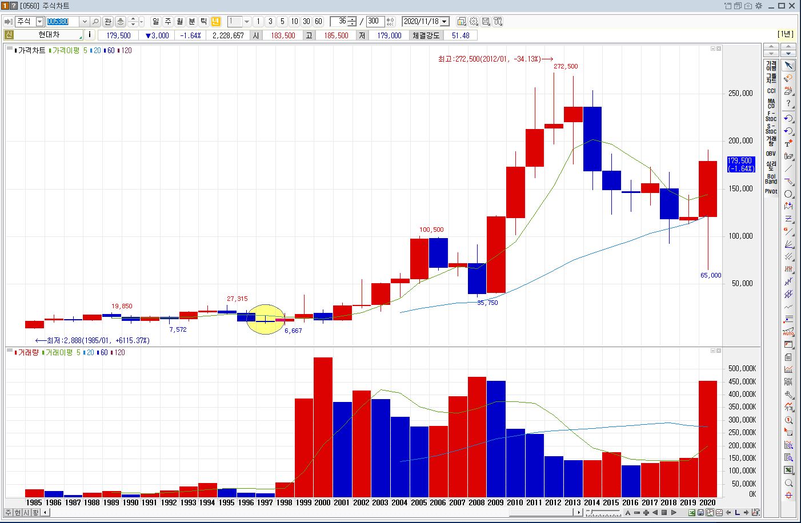Screen dimensions: 801x523
Task: Select the trend line drawing tool
Action: coord(788,169)
